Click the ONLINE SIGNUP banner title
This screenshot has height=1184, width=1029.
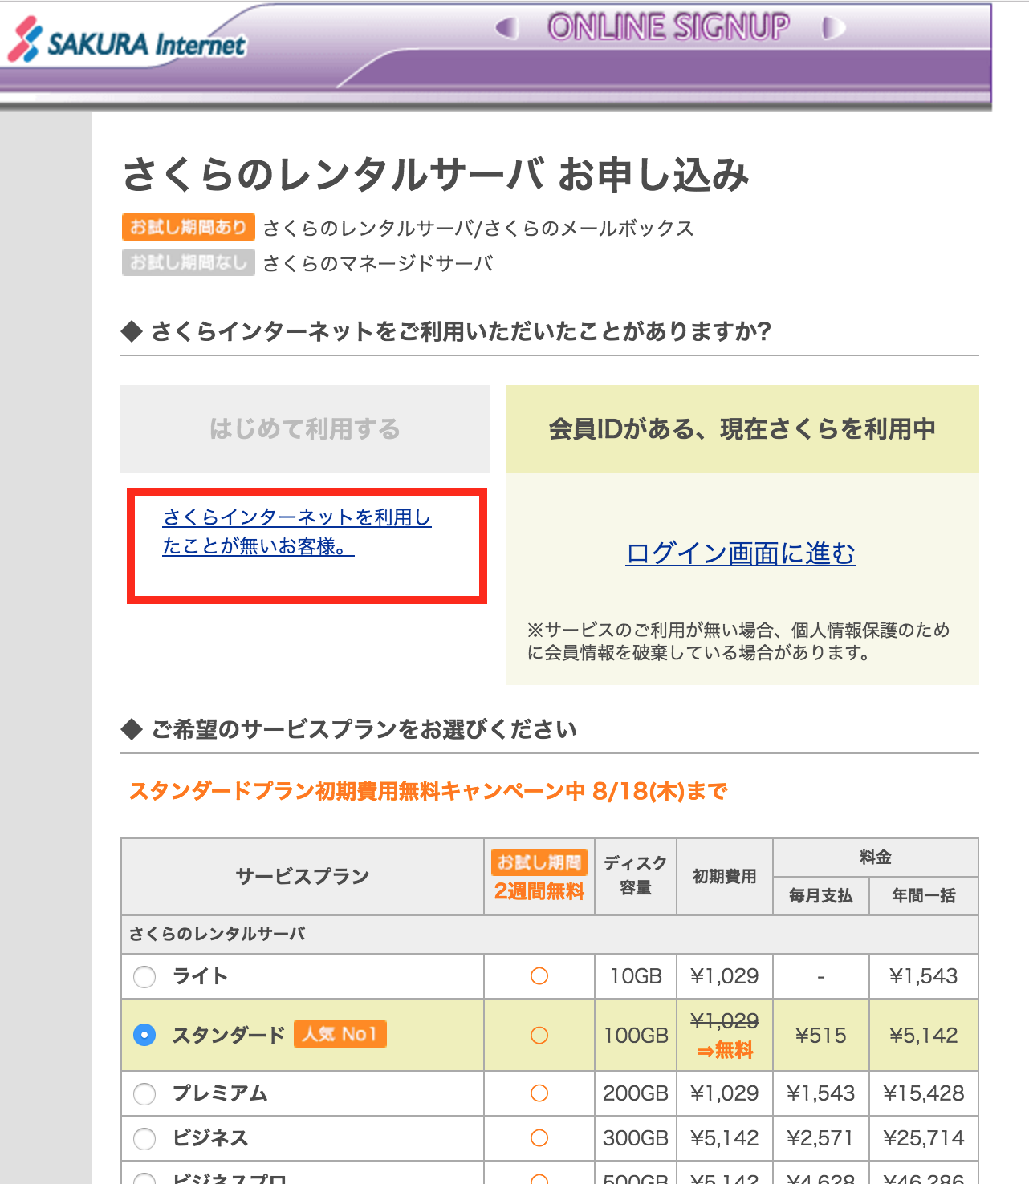pos(669,27)
